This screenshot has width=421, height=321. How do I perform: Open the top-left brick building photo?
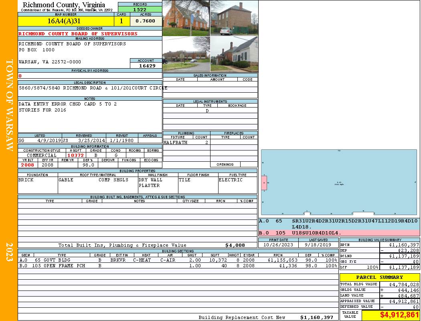(x=186, y=18)
